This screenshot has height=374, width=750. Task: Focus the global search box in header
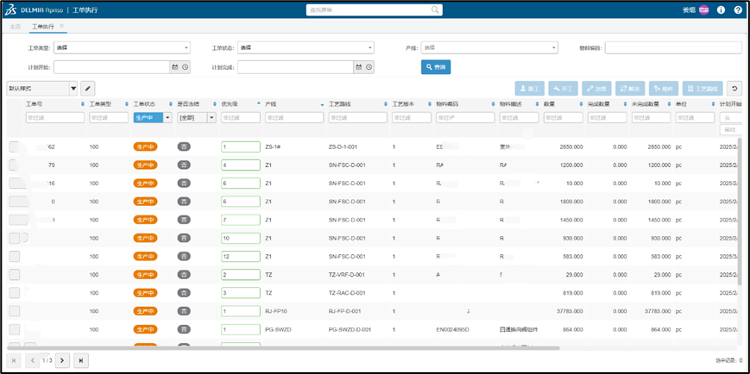pos(375,10)
